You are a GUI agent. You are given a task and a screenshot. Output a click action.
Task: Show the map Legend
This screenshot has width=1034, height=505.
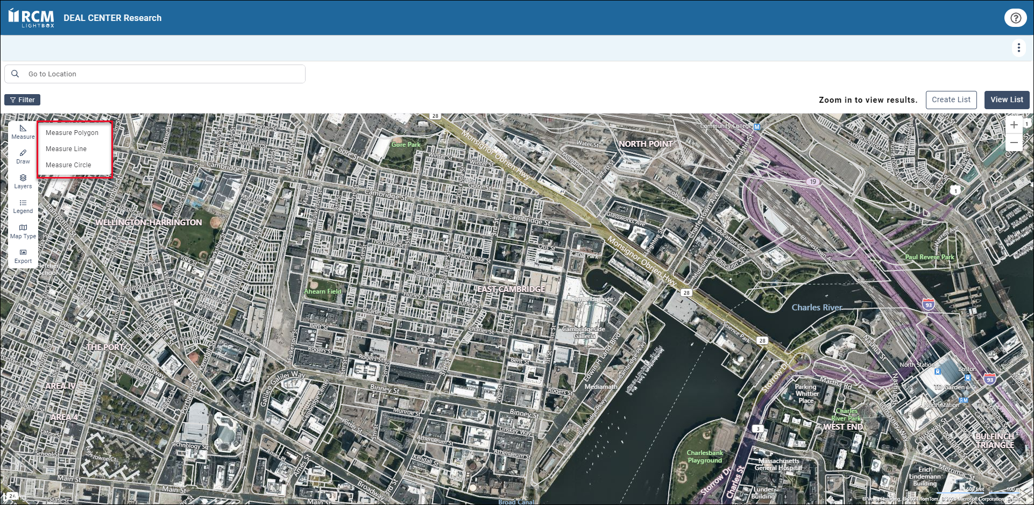tap(23, 206)
